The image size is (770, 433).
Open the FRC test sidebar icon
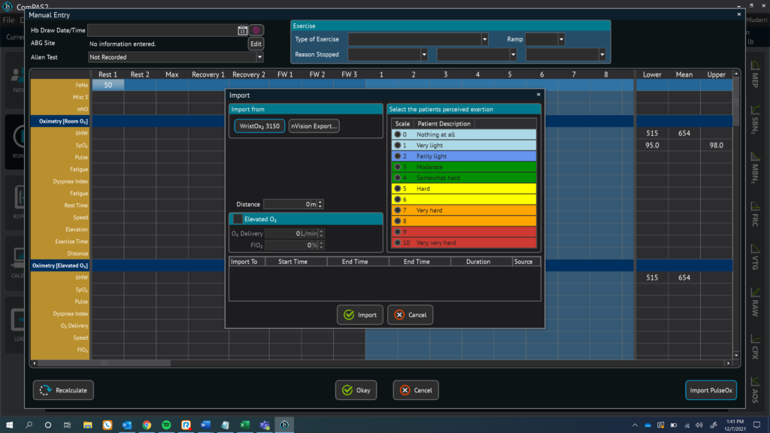point(755,214)
